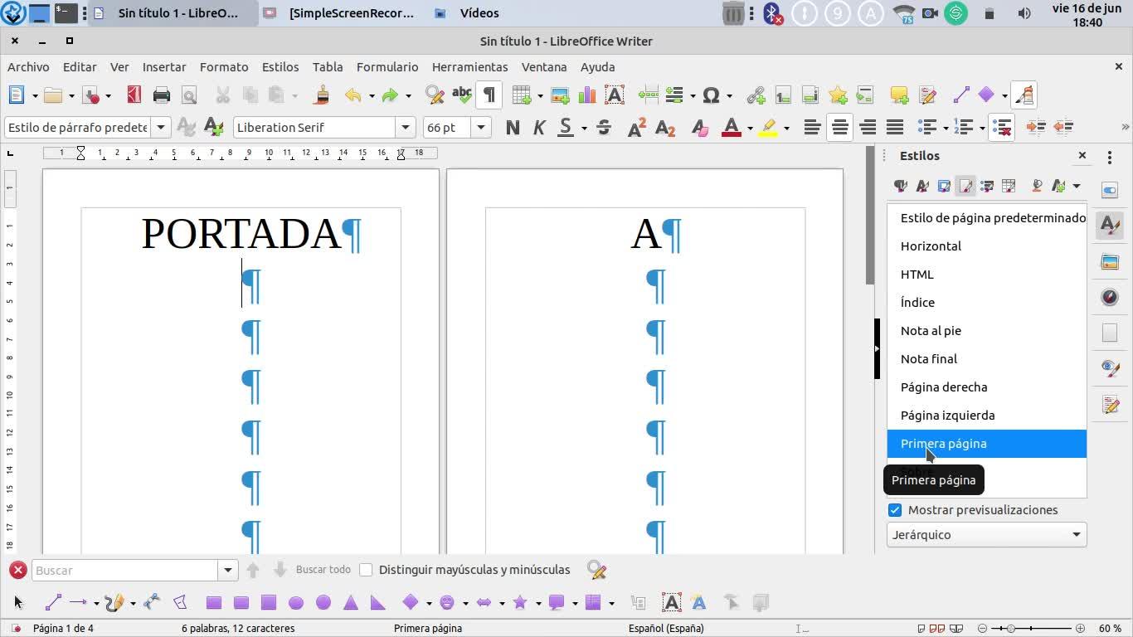This screenshot has height=637, width=1133.
Task: Open the special character Omega icon
Action: pos(711,95)
